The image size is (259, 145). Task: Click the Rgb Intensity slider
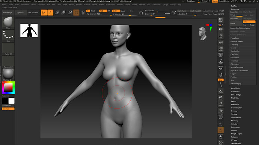tap(99, 14)
